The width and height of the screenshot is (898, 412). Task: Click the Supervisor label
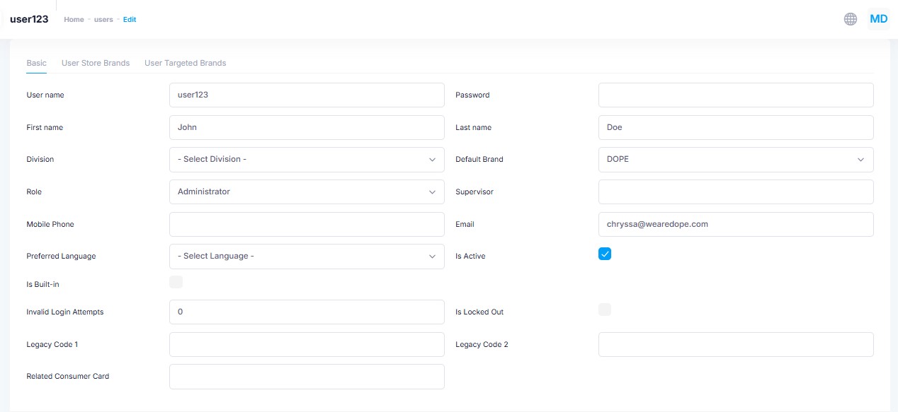tap(474, 192)
